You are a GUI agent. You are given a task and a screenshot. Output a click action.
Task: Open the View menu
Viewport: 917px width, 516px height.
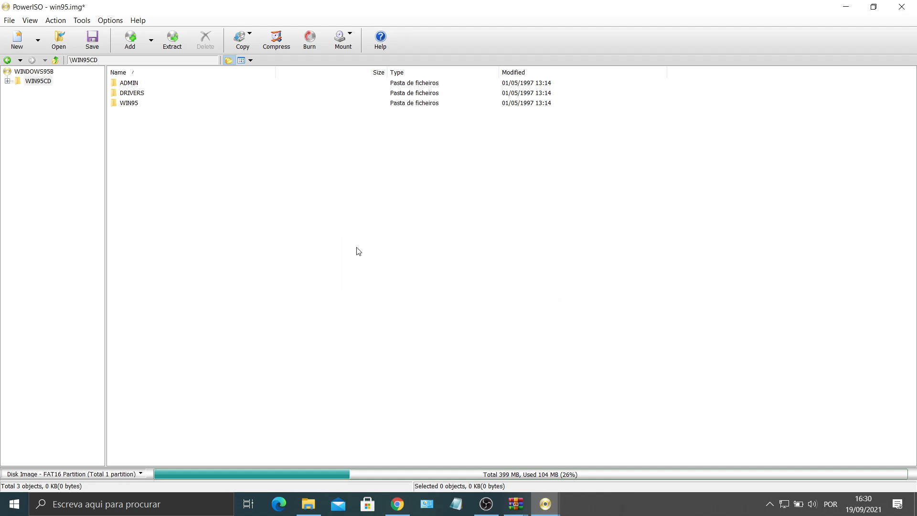30,21
